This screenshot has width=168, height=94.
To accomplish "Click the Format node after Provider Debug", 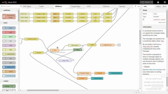I will tap(100, 73).
